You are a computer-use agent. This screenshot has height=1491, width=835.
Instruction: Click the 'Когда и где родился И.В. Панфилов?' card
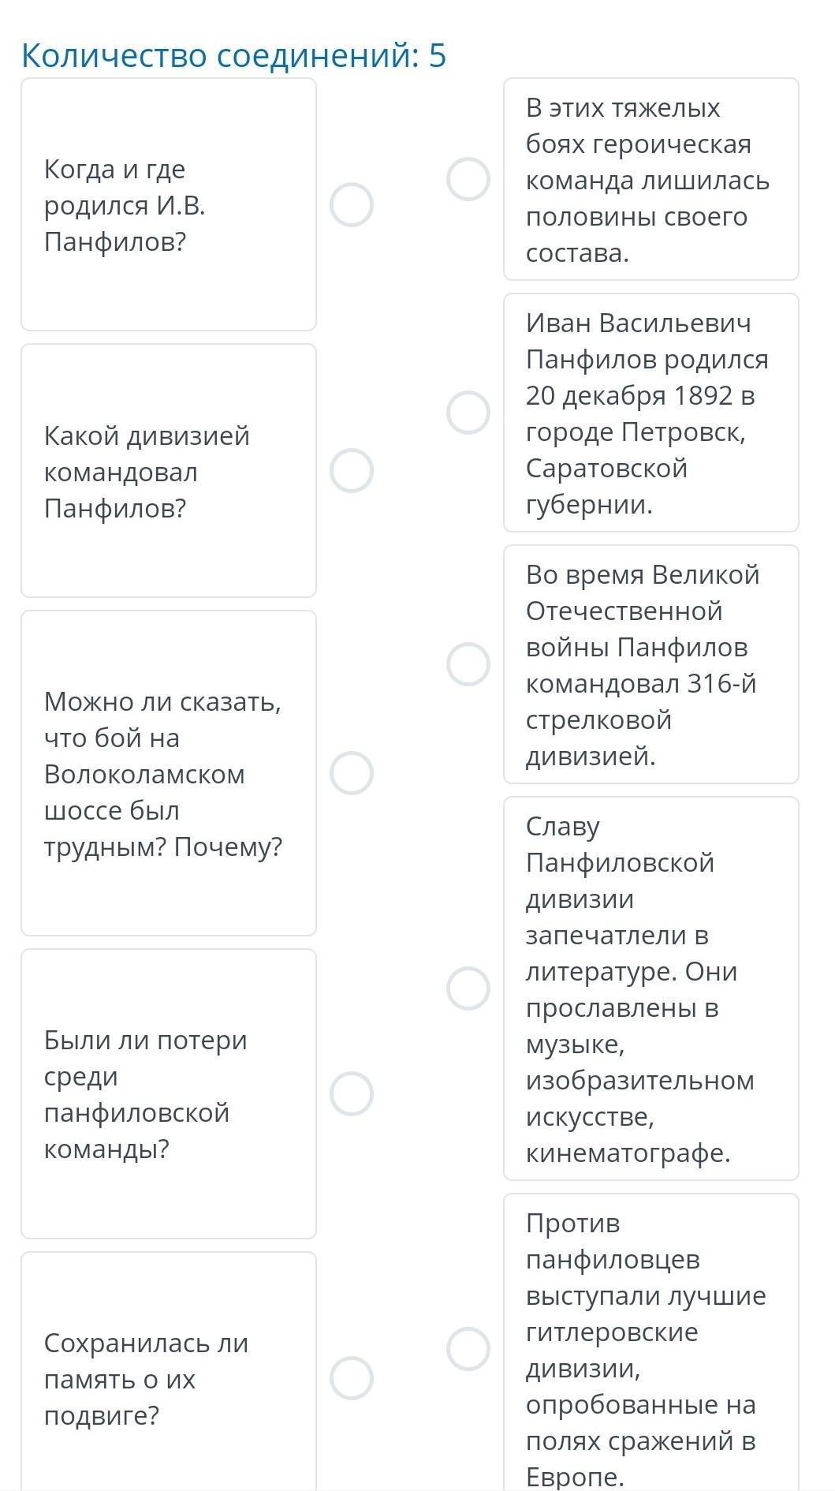(168, 204)
